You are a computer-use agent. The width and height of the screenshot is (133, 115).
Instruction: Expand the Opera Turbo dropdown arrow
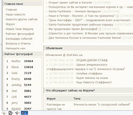point(27,113)
